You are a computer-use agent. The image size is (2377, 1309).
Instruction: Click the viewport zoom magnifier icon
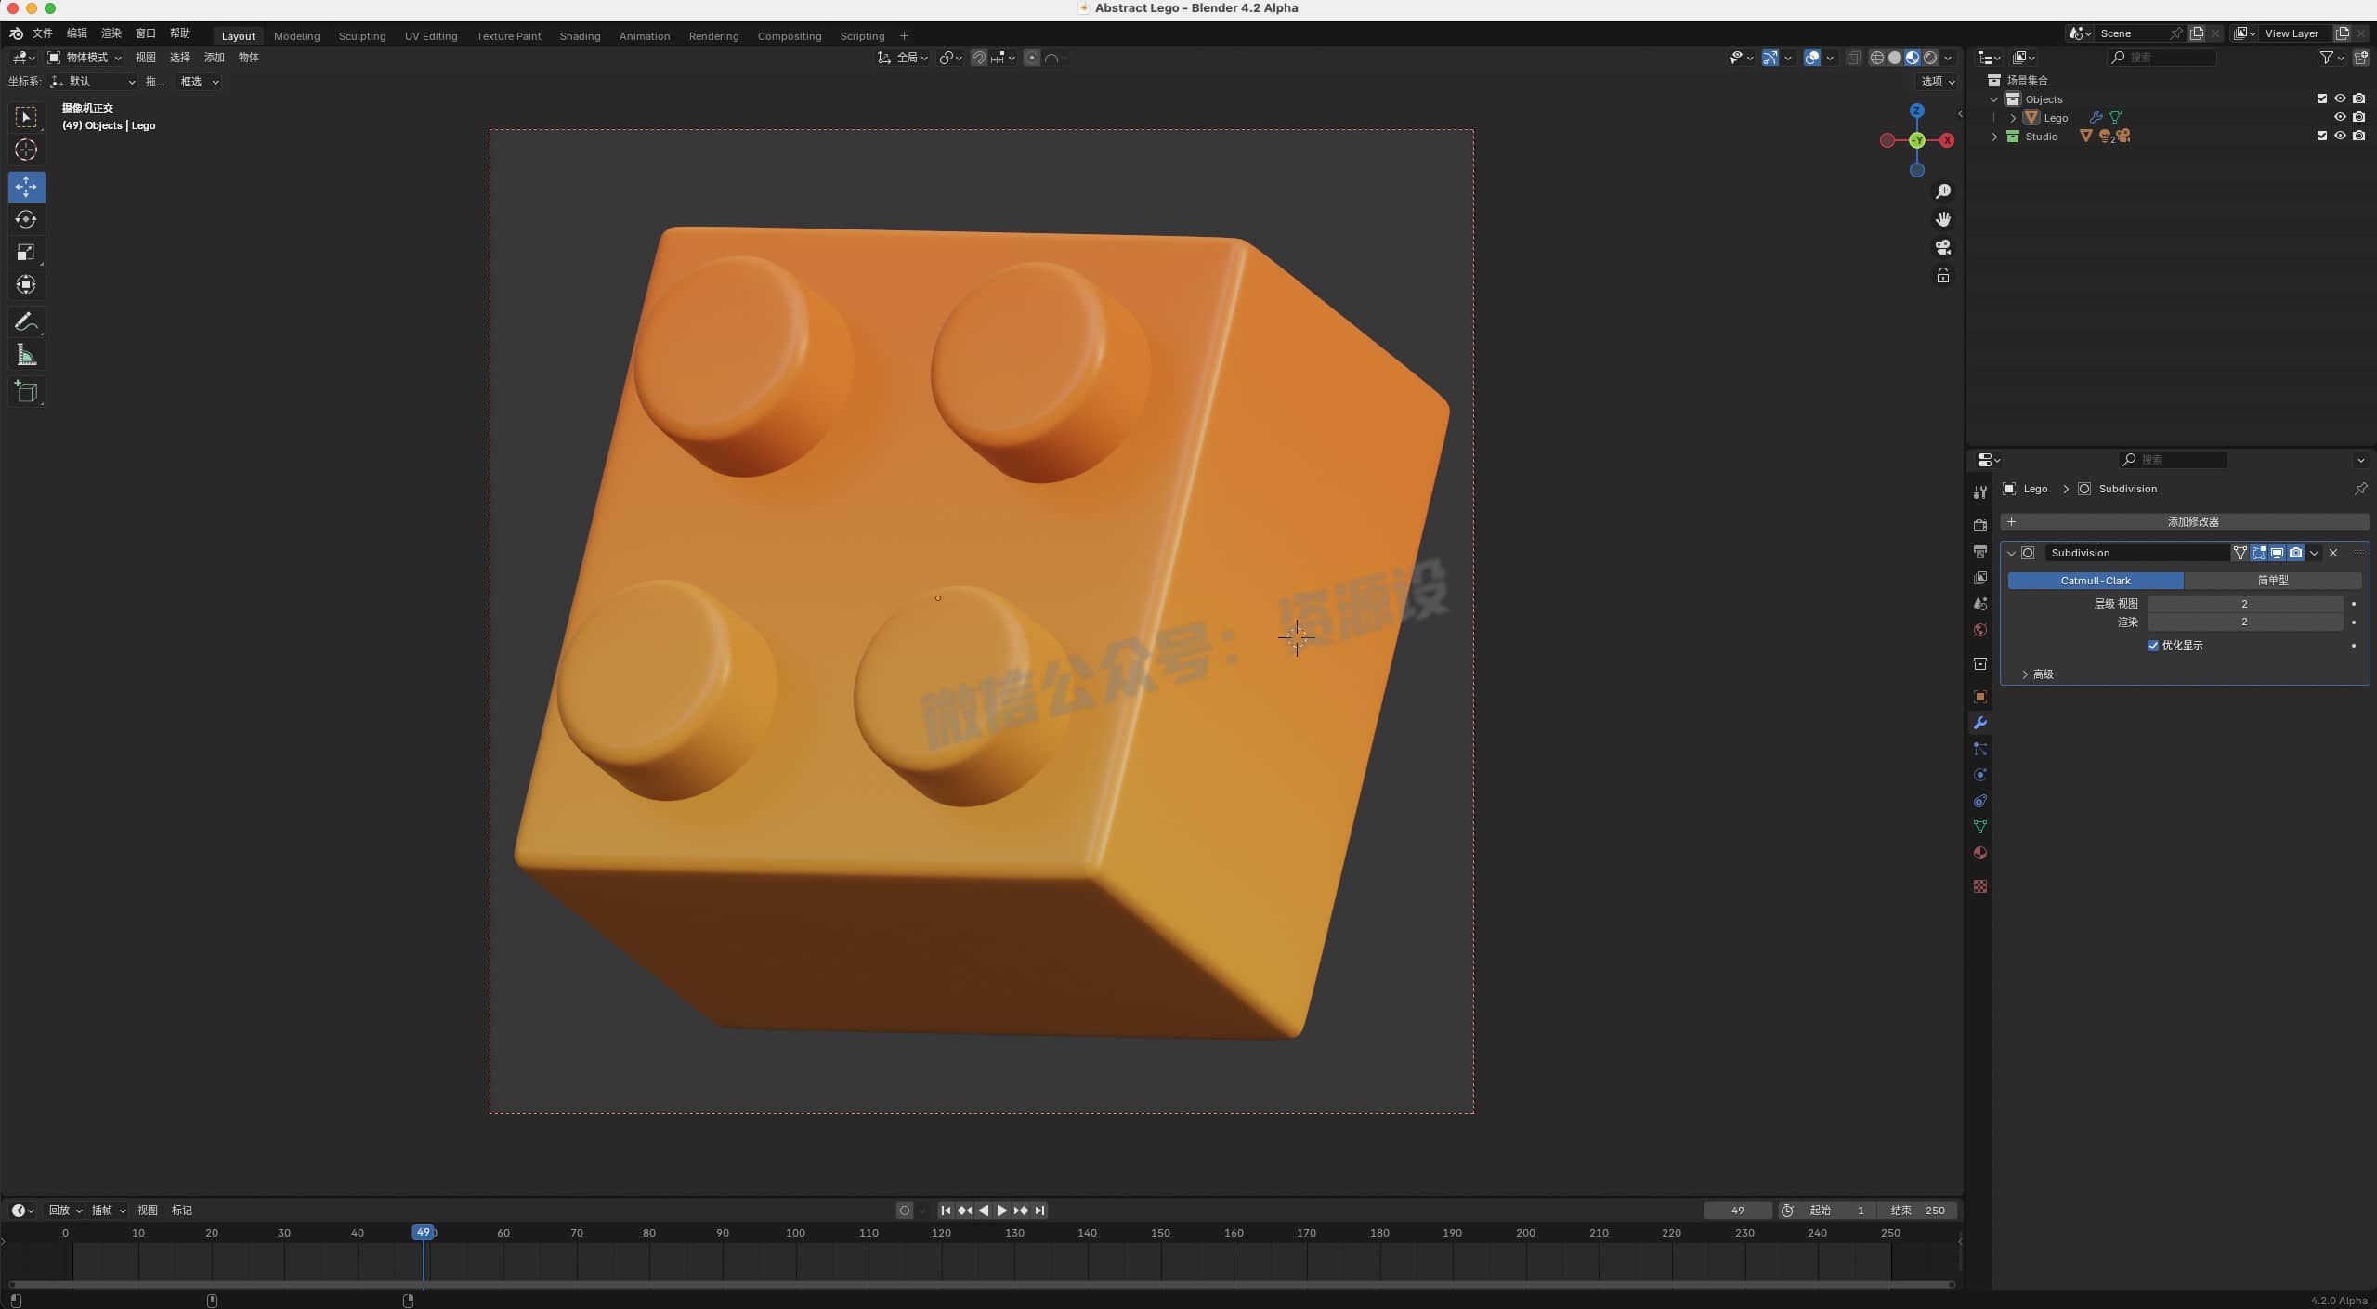click(x=1942, y=191)
